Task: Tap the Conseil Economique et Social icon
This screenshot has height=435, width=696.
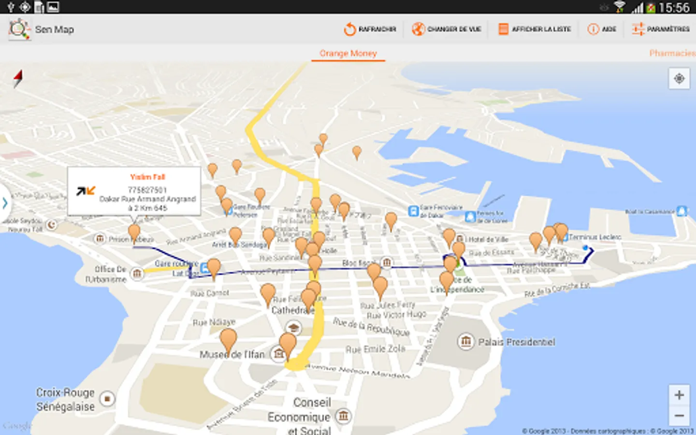Action: [x=343, y=416]
